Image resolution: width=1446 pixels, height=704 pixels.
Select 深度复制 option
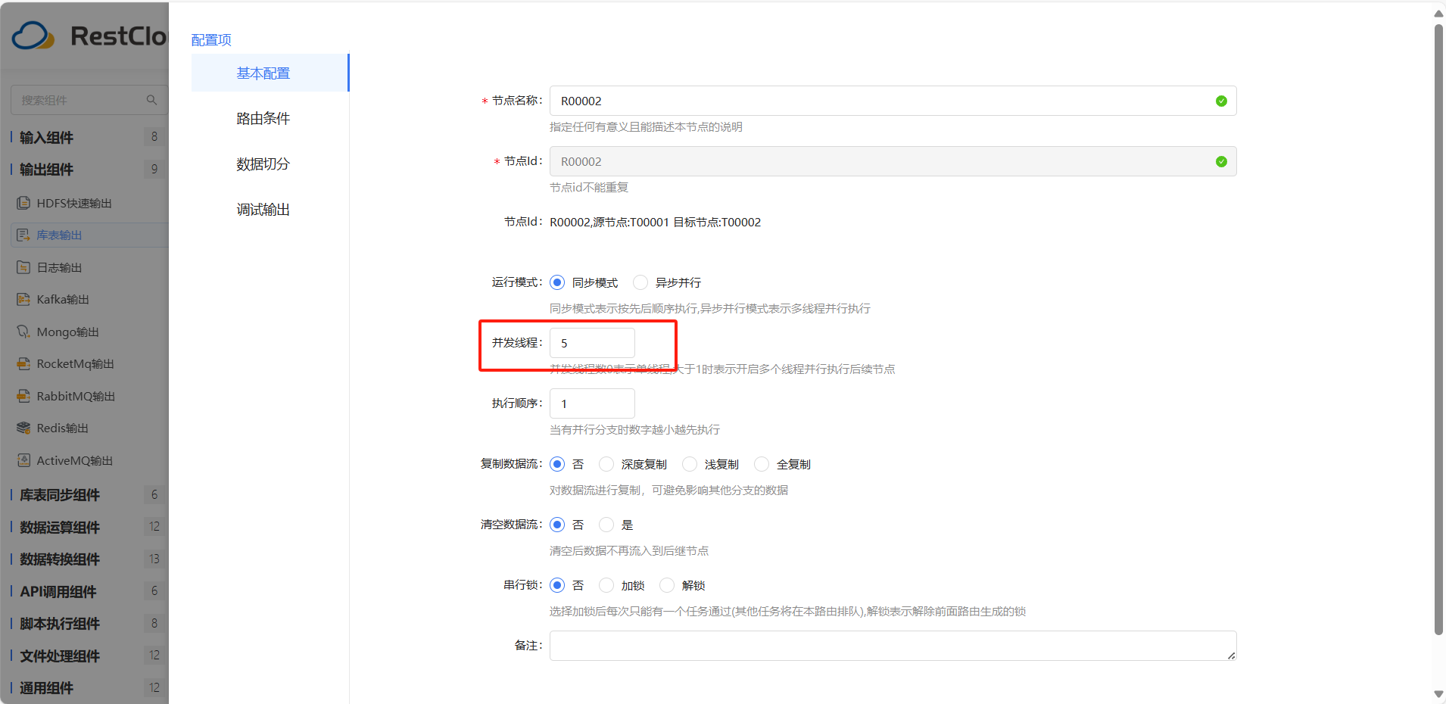(x=606, y=464)
